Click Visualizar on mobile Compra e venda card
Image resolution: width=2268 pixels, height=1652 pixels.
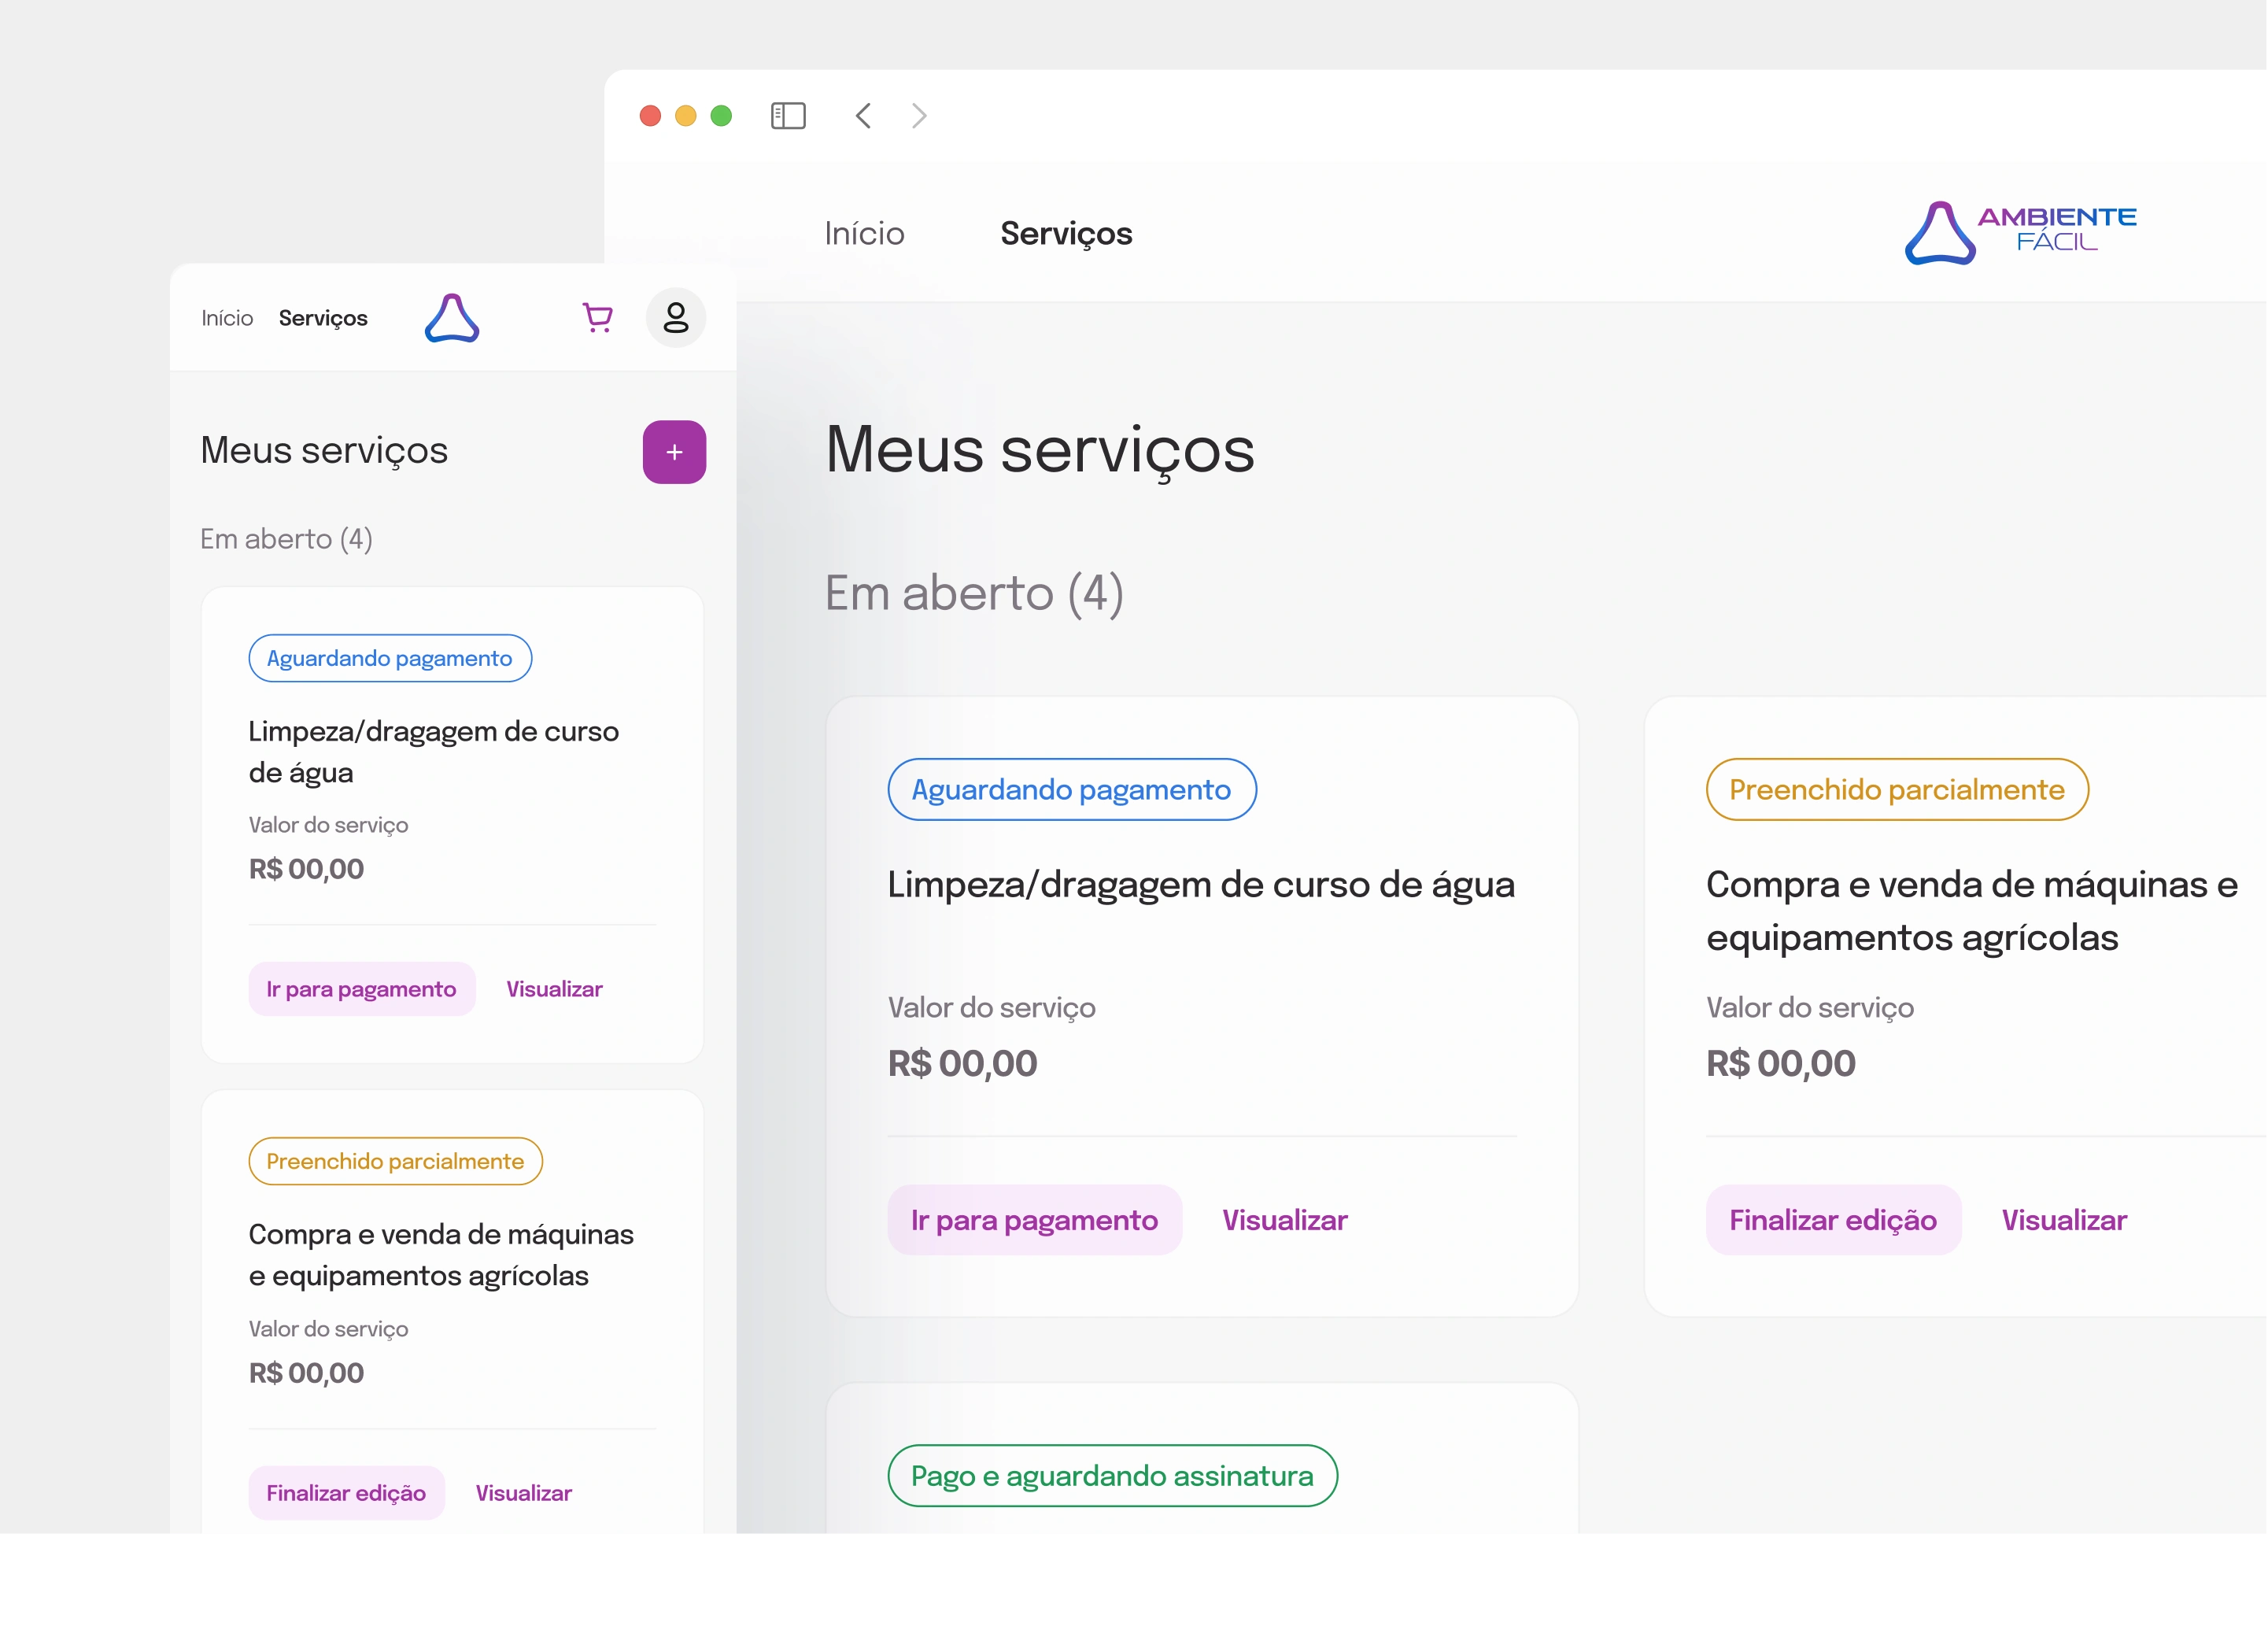point(523,1493)
